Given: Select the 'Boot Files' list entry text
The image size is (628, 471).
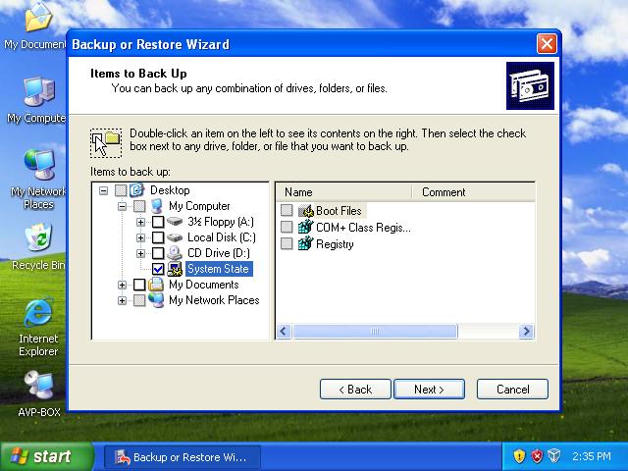Looking at the screenshot, I should (x=339, y=211).
